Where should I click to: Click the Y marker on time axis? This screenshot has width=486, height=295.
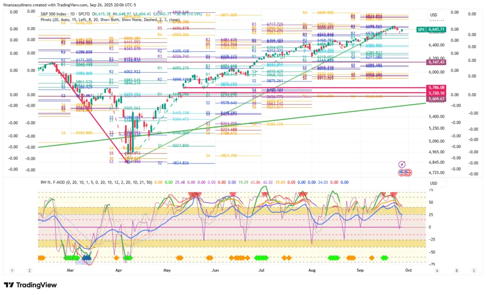[11, 270]
